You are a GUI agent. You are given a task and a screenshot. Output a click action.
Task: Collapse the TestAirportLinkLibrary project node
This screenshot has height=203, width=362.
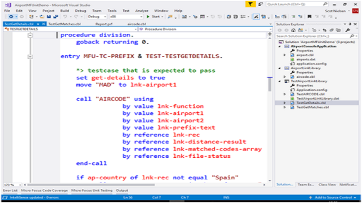(x=280, y=81)
